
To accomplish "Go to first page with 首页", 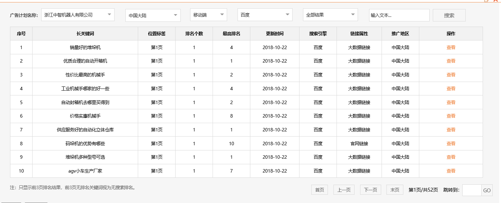I will tap(320, 190).
